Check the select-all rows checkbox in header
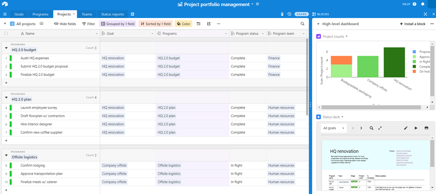This screenshot has height=194, width=436. point(6,33)
